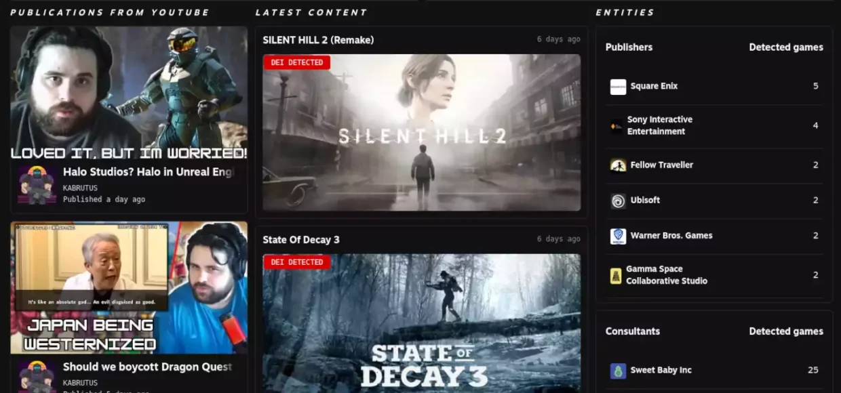Click Ubisoft detected games count 2
841x393 pixels.
pos(816,200)
